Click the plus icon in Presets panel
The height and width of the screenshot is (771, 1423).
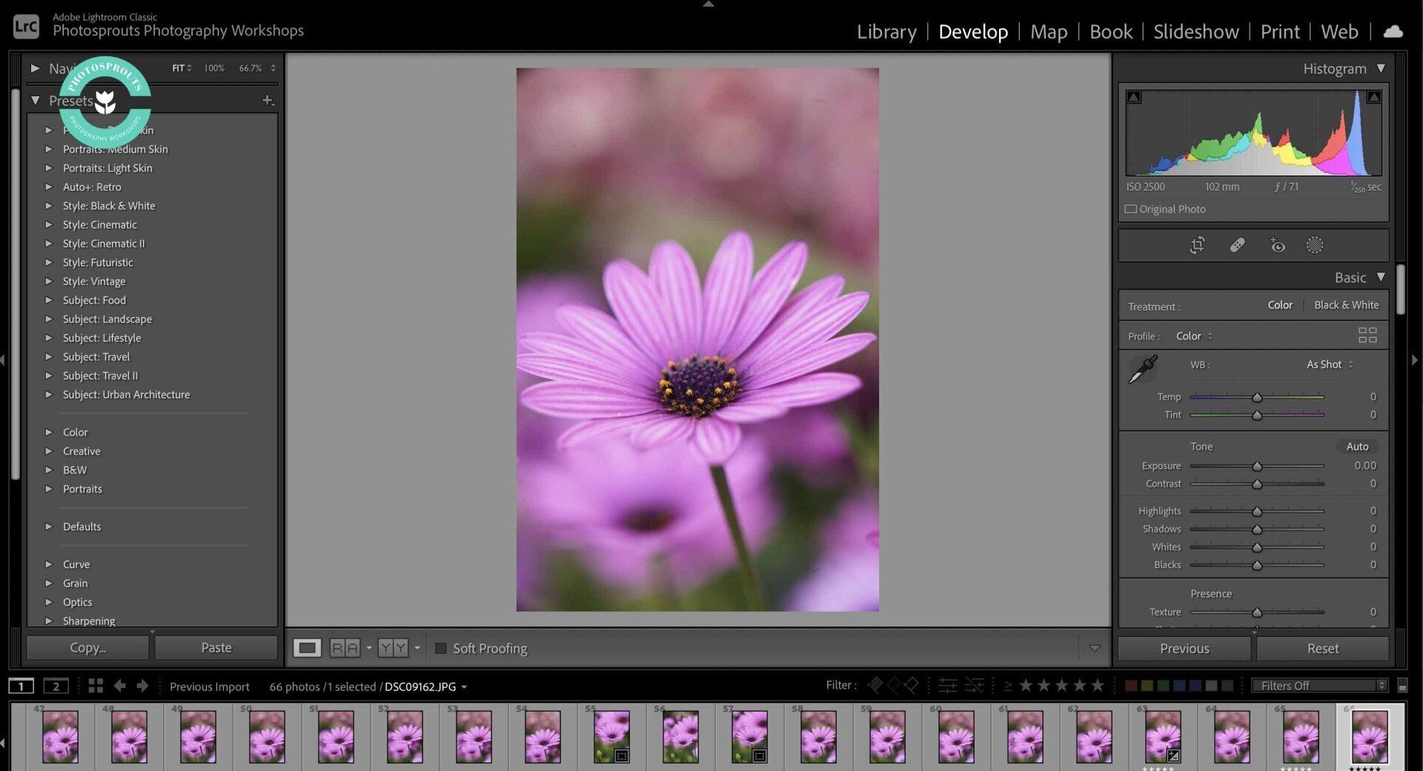pos(268,100)
